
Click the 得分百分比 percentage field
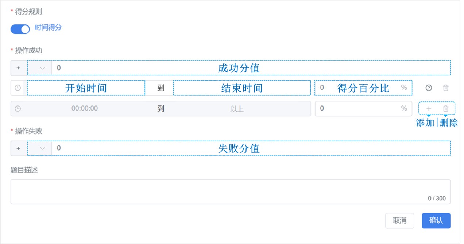363,88
